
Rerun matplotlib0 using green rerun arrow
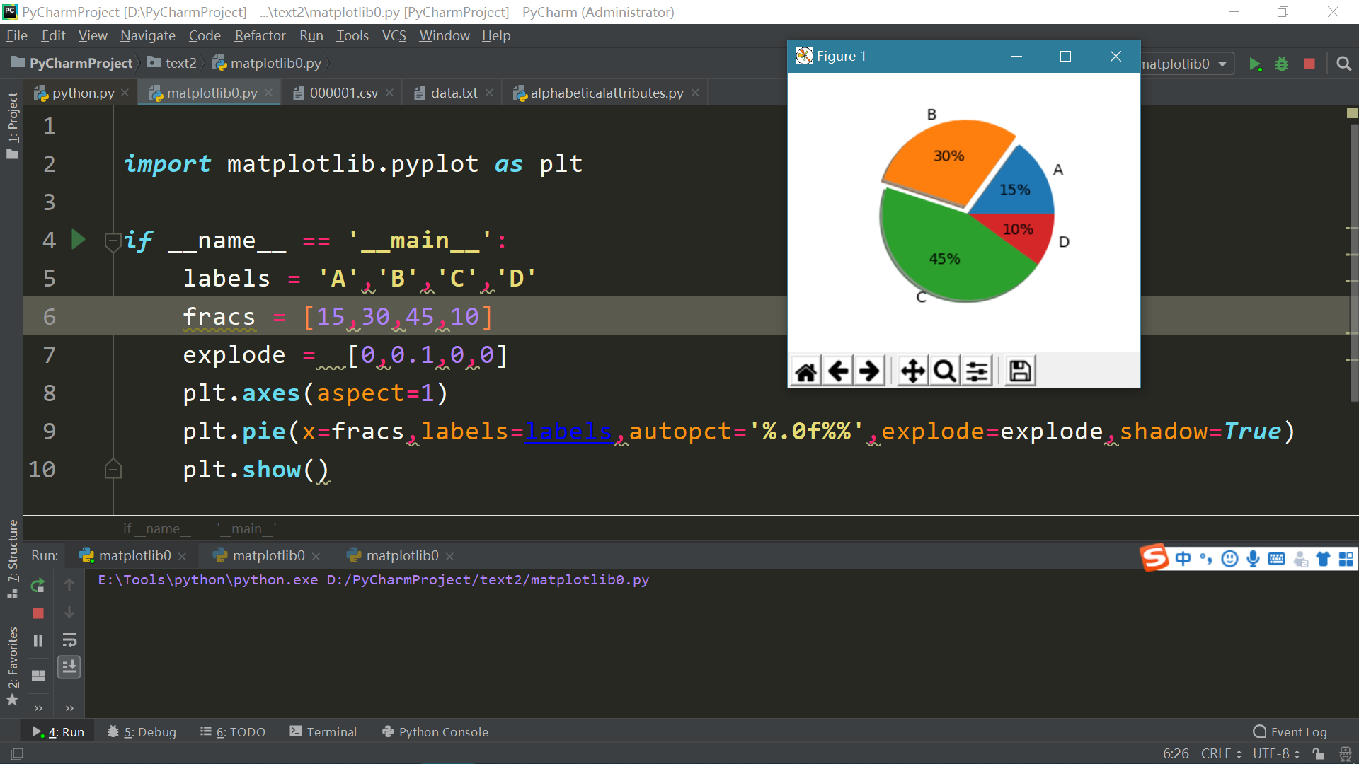38,585
